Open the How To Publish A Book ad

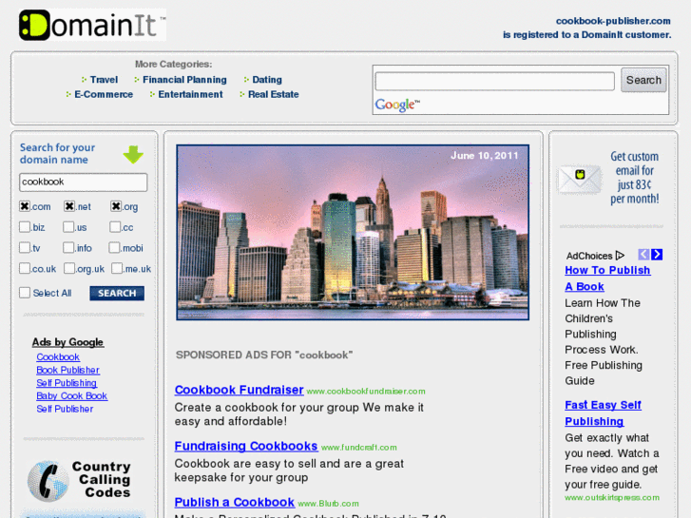tap(607, 278)
